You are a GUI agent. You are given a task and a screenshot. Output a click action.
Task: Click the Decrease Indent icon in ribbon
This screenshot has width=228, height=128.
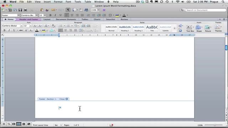(x=83, y=26)
